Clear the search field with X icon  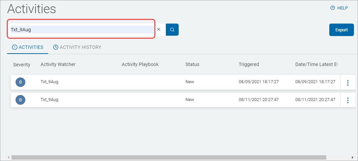click(x=159, y=30)
